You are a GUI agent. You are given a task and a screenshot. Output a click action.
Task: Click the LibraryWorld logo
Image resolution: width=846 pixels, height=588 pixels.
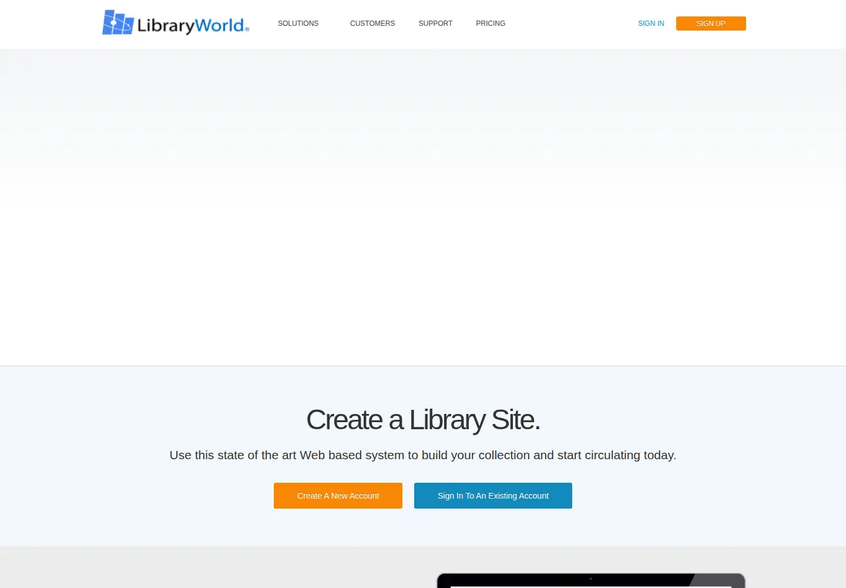(x=176, y=23)
